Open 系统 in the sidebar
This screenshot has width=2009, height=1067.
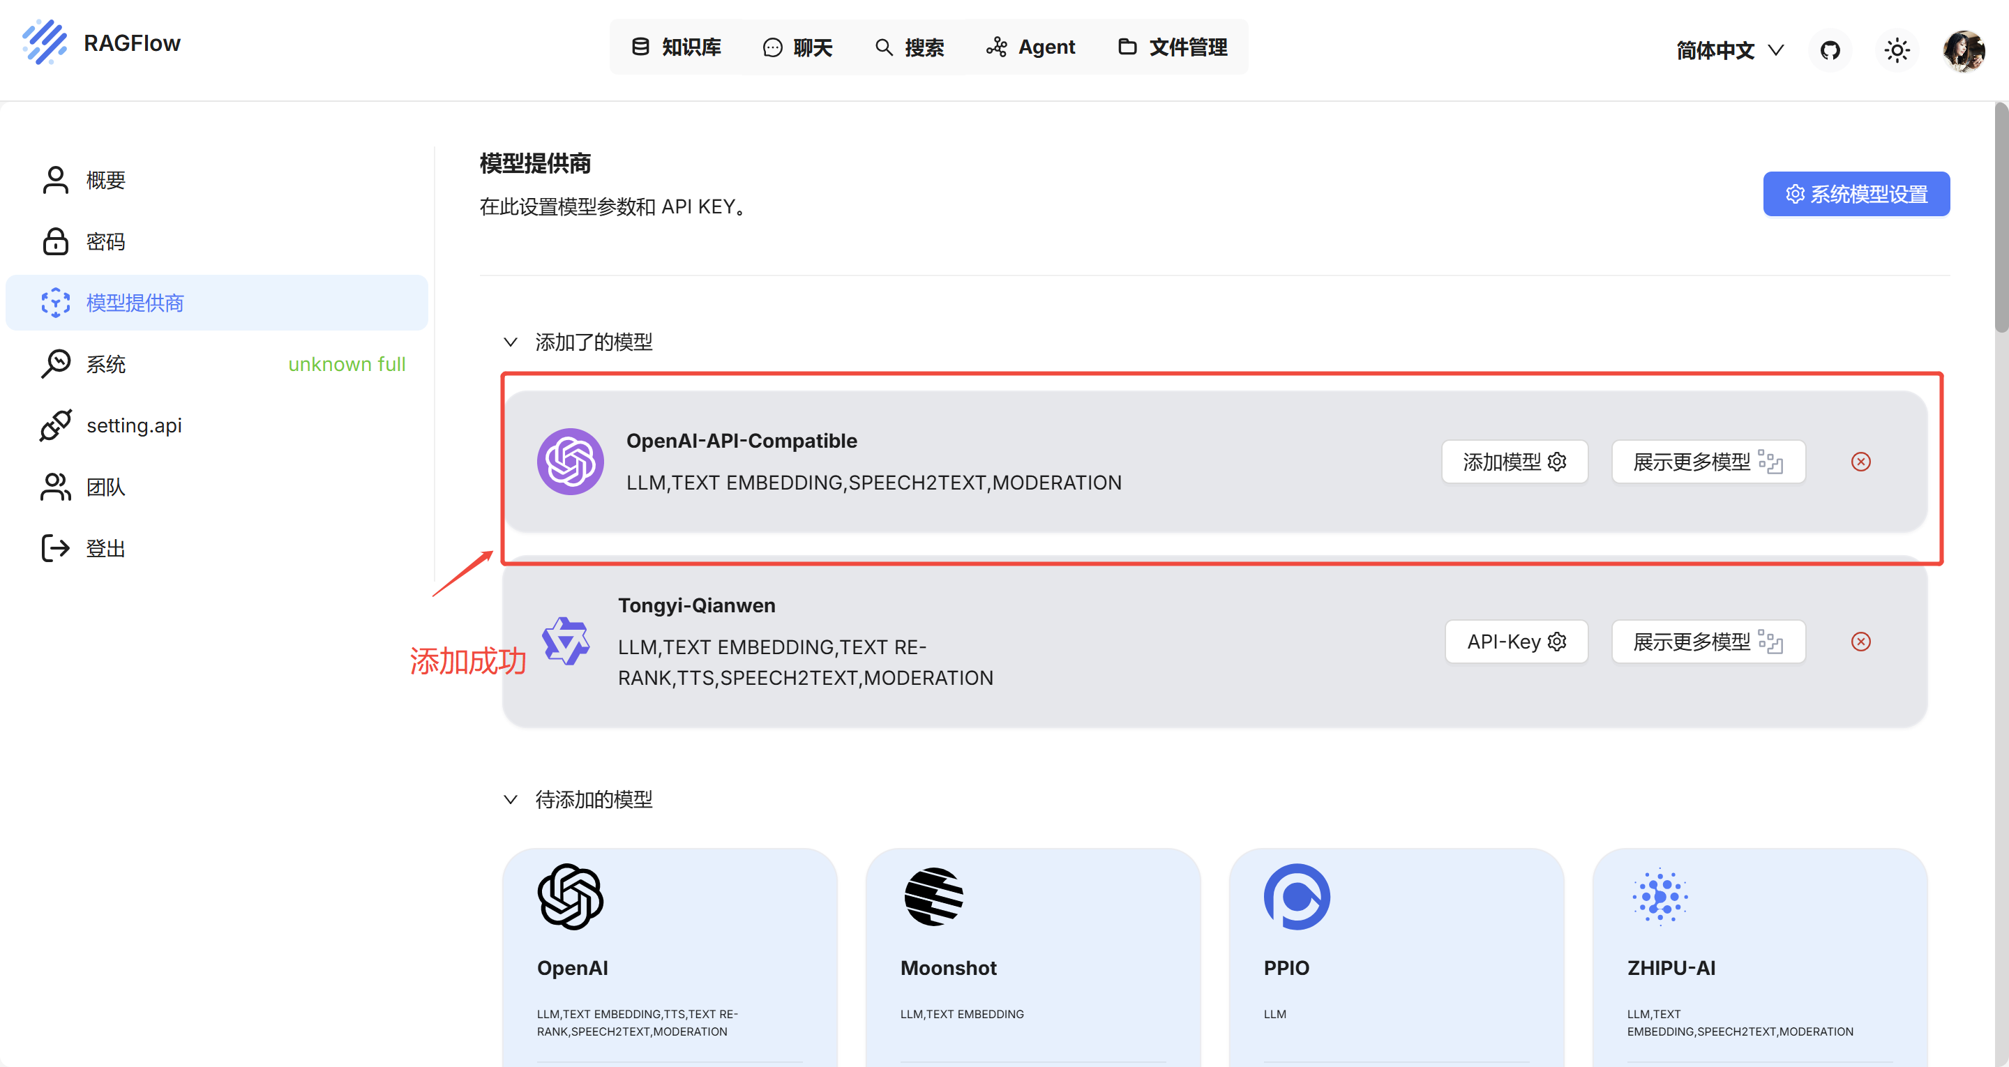pyautogui.click(x=217, y=364)
